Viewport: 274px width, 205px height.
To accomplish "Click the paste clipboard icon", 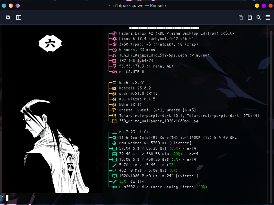I will coord(250,17).
